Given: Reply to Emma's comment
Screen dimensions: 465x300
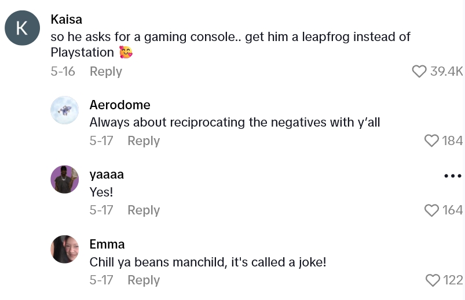Looking at the screenshot, I should tap(143, 280).
